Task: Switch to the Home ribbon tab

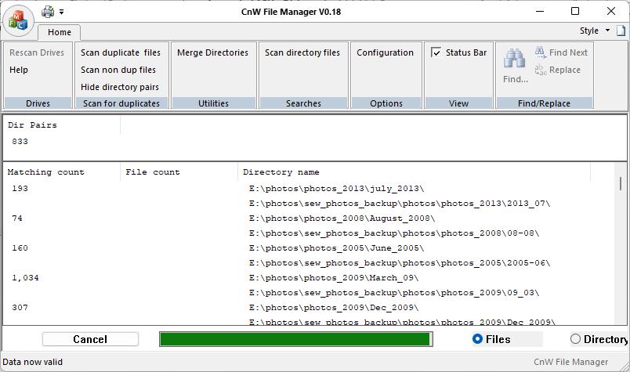Action: tap(59, 32)
